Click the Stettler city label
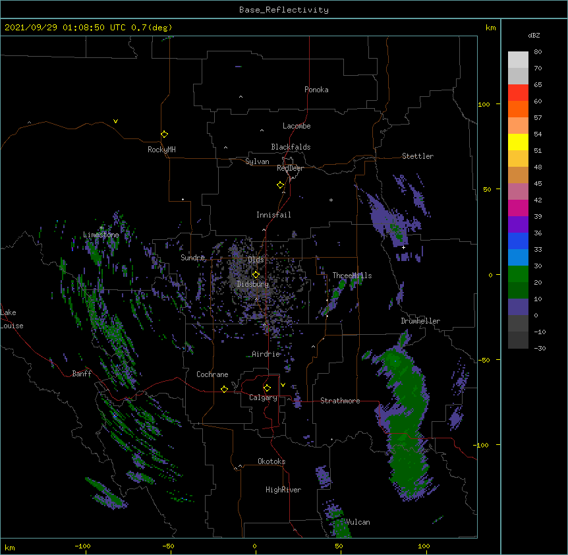This screenshot has width=568, height=555. click(x=418, y=156)
